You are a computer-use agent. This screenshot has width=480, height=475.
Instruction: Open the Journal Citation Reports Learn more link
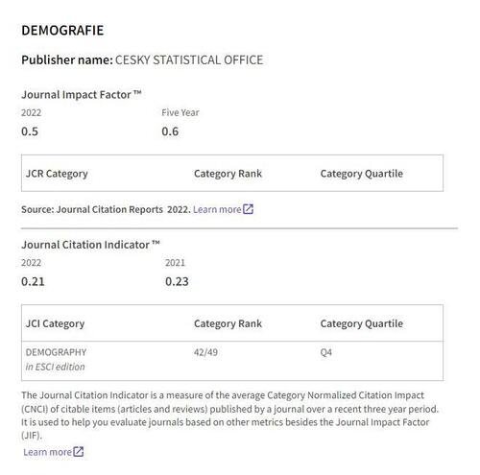[217, 209]
